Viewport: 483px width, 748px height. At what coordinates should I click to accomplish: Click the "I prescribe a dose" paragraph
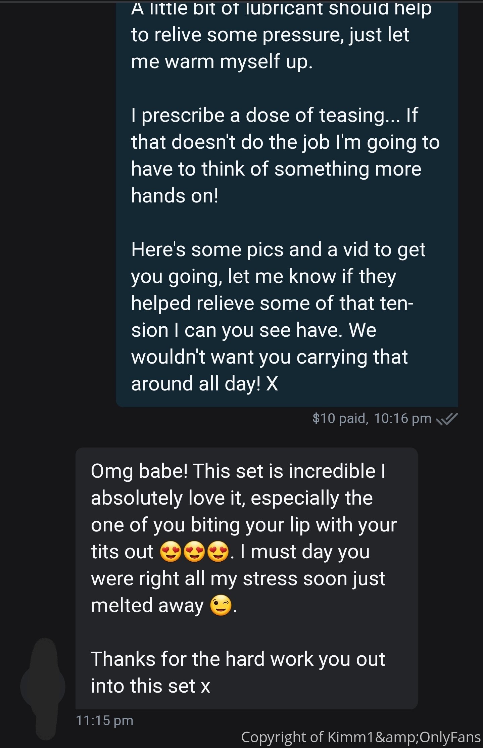285,155
